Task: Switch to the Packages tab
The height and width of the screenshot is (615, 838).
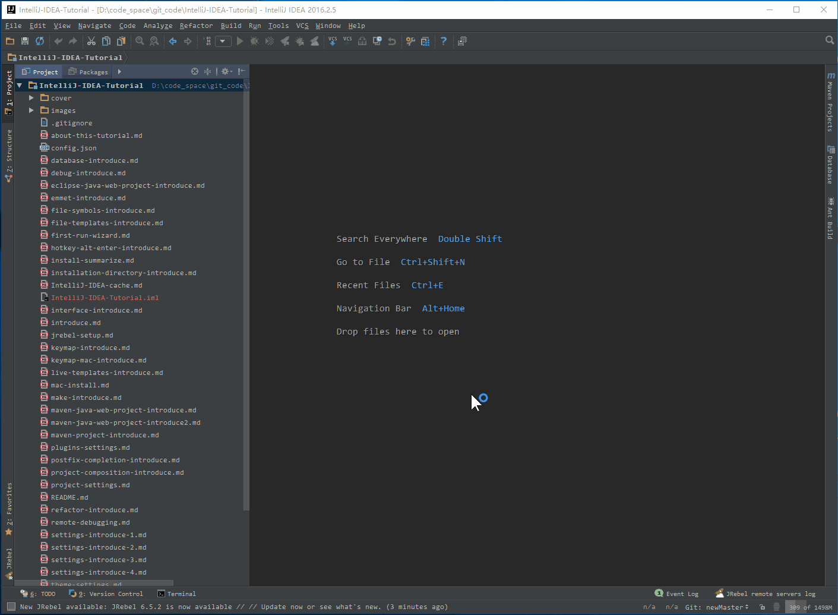Action: click(x=88, y=72)
